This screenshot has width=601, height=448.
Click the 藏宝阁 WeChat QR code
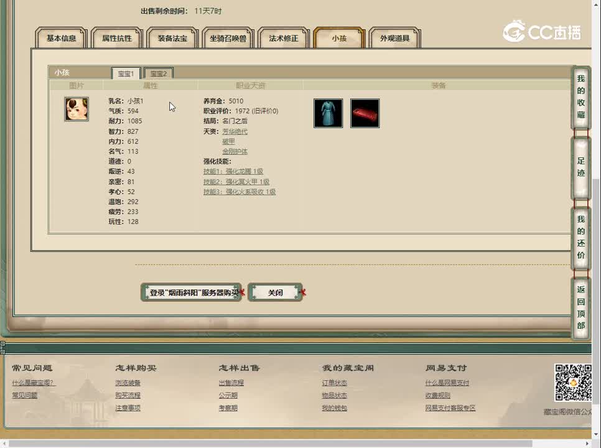point(573,383)
